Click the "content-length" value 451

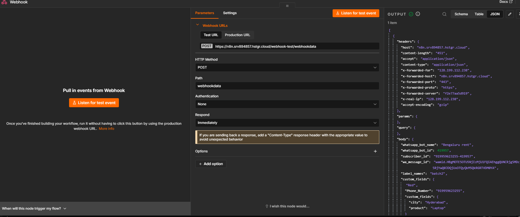pos(440,53)
